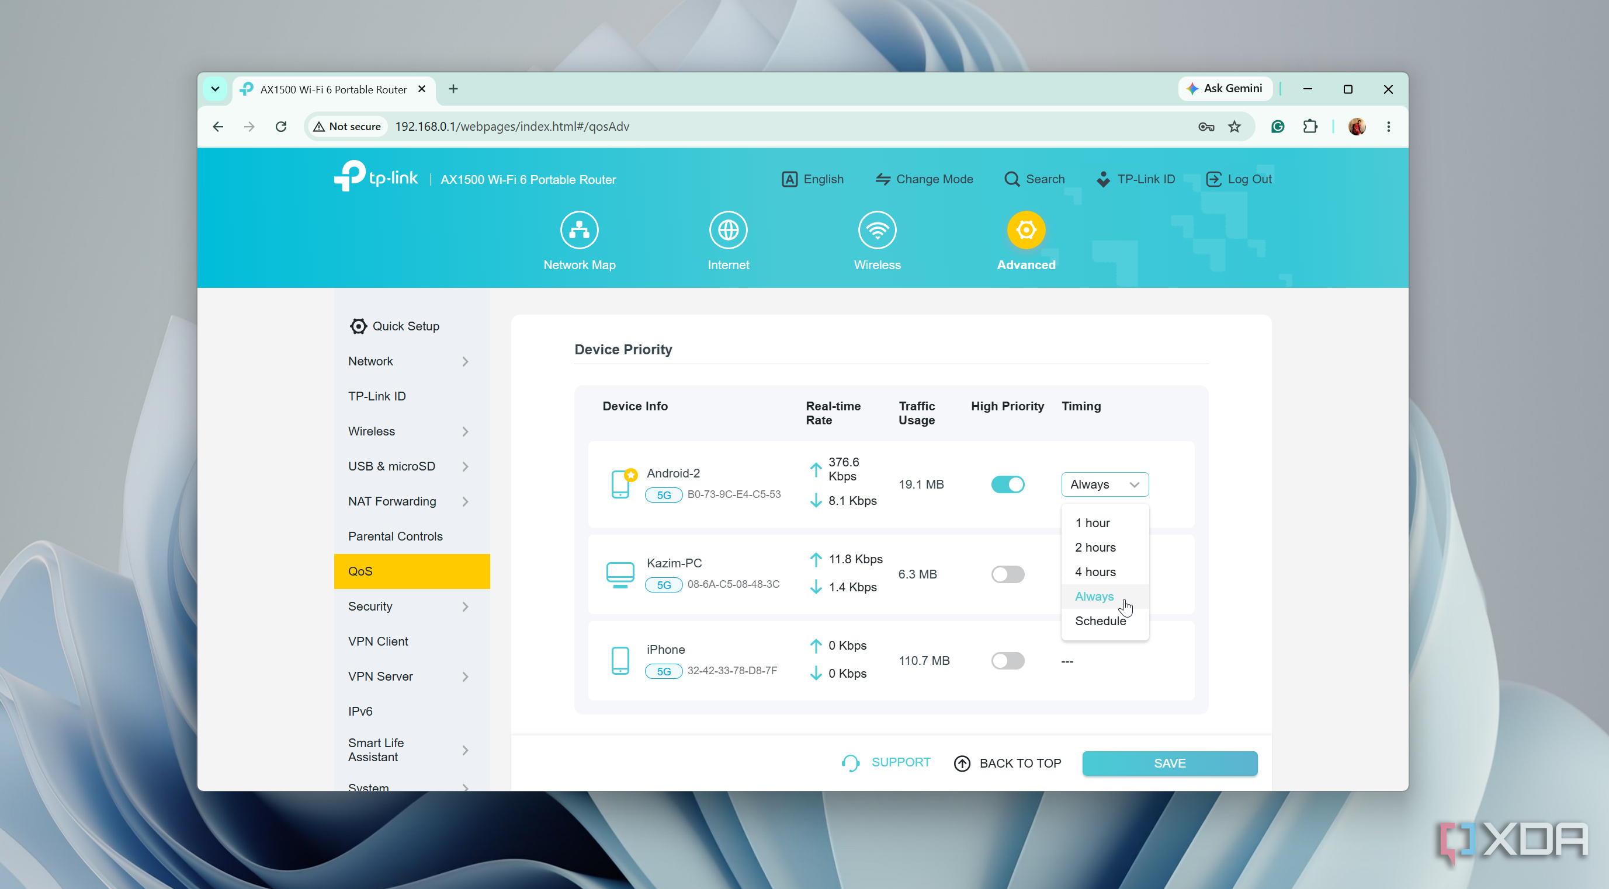The height and width of the screenshot is (889, 1609).
Task: Click the Search magnifier icon
Action: (x=1011, y=179)
